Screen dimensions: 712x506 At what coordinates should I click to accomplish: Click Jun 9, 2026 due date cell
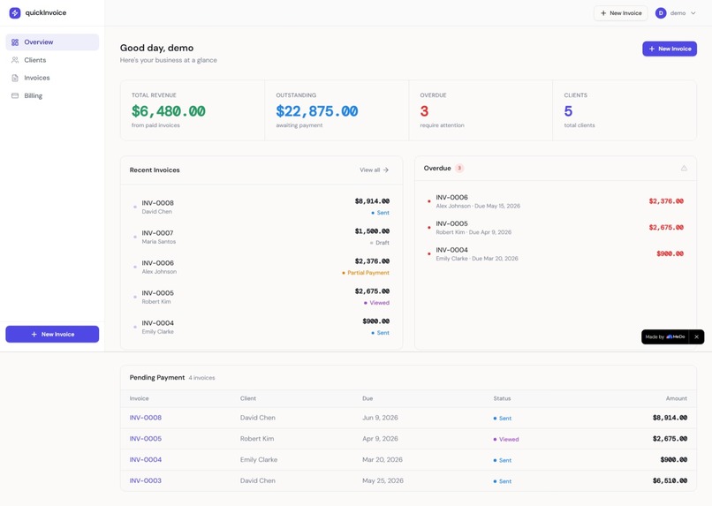[x=380, y=418]
